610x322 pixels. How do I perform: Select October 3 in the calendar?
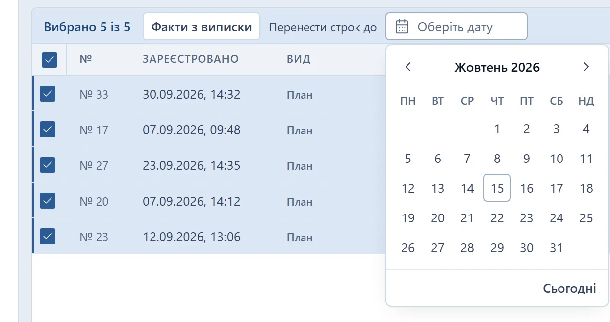click(557, 129)
